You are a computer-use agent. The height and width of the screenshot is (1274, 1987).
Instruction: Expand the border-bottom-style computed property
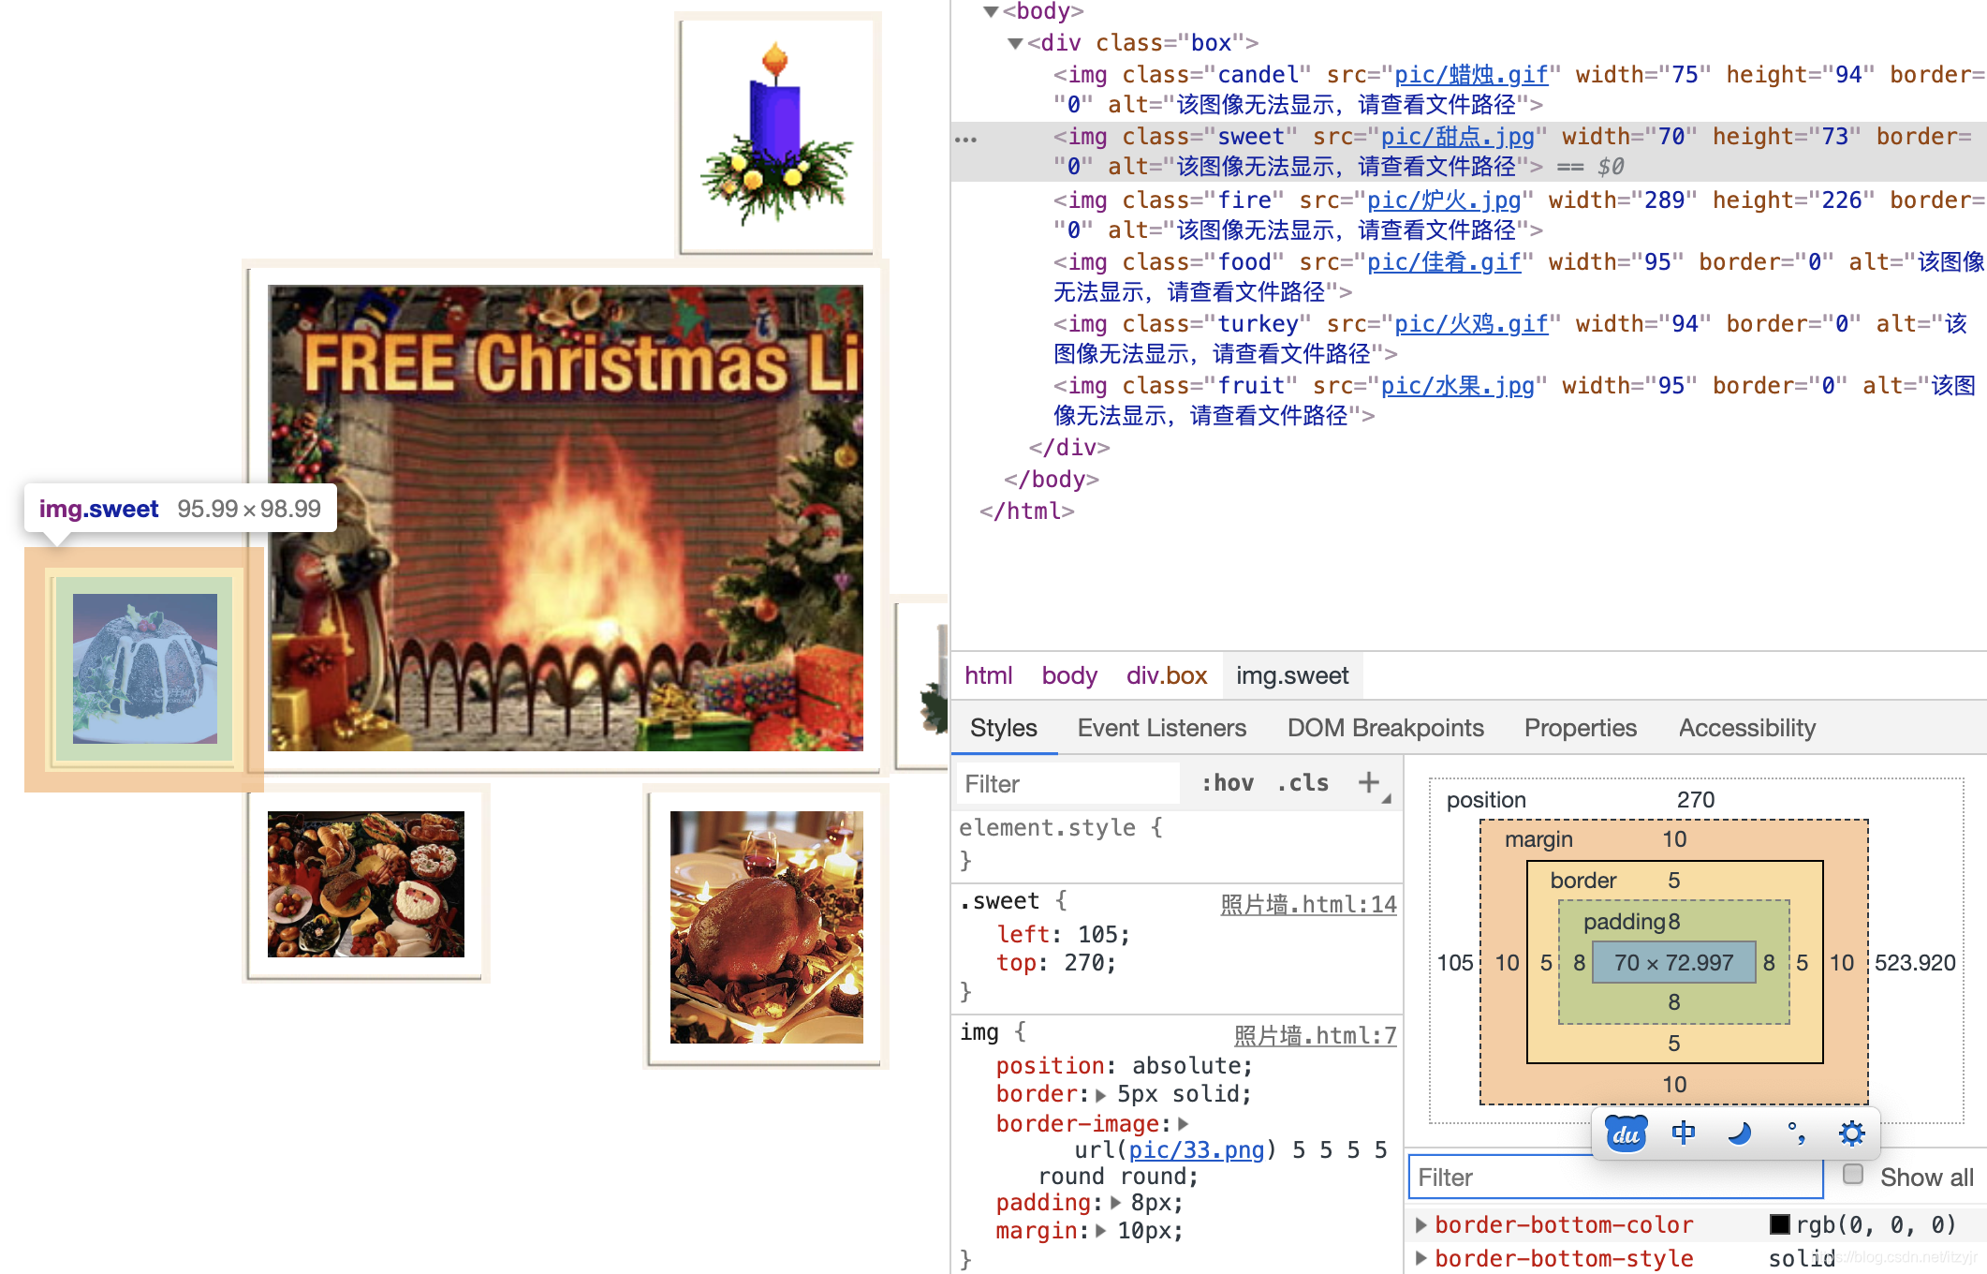pyautogui.click(x=1420, y=1258)
